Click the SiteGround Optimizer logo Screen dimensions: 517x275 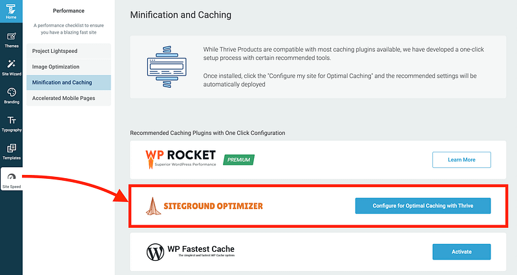point(204,206)
